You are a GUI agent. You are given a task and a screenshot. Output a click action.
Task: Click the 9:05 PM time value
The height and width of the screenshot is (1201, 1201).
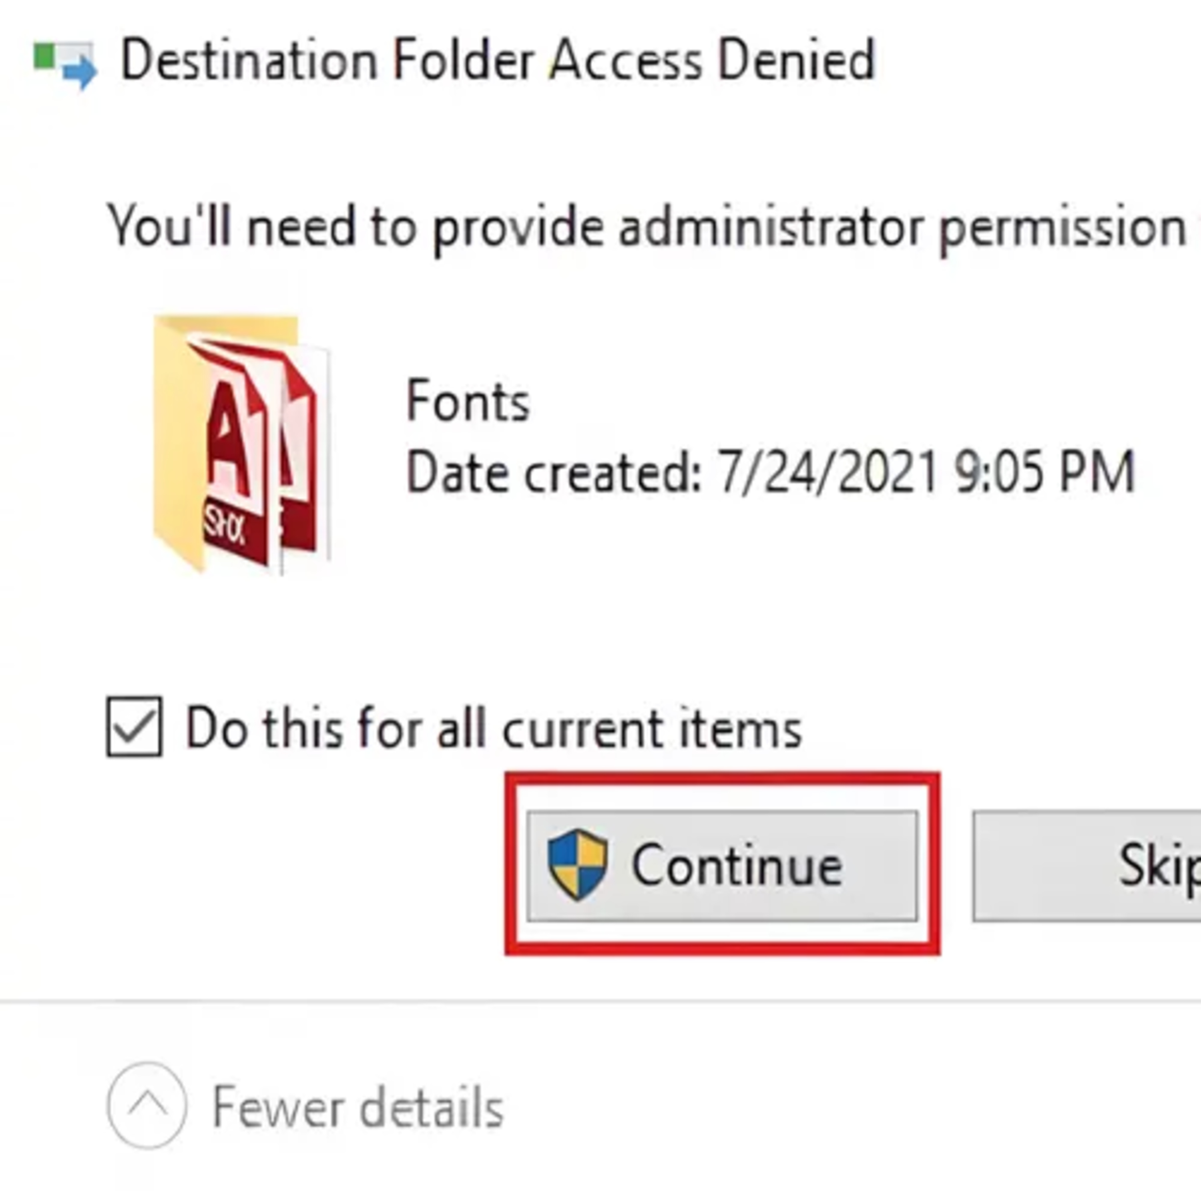click(x=1044, y=473)
